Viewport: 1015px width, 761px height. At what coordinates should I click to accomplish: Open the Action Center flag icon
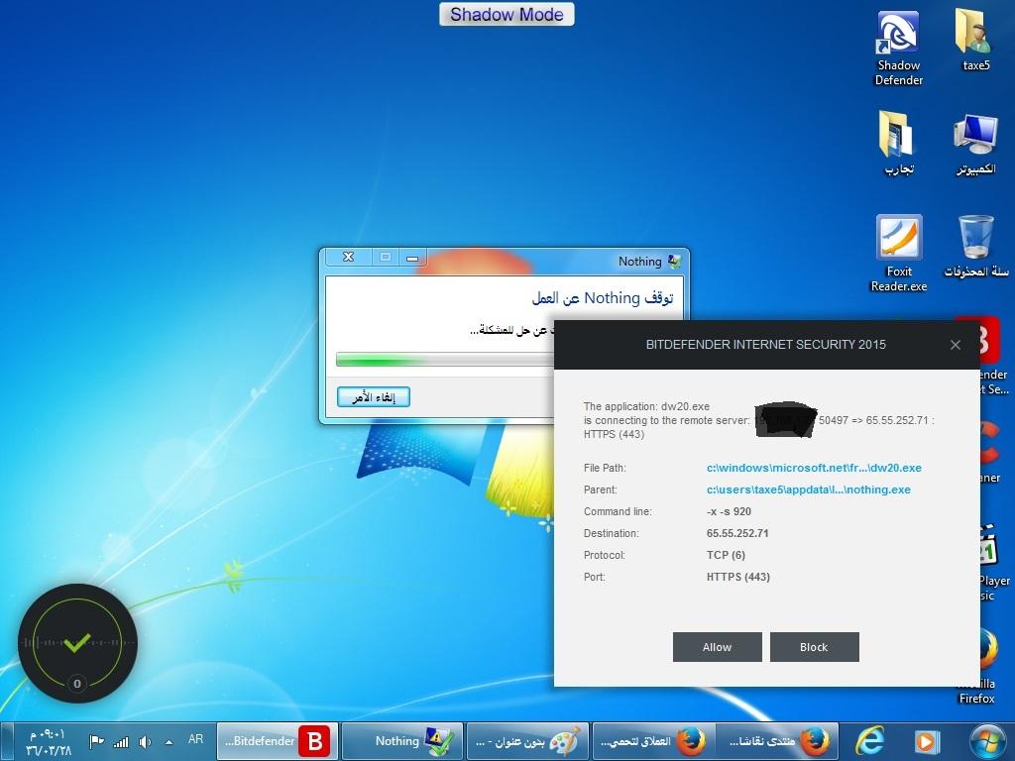pyautogui.click(x=96, y=741)
